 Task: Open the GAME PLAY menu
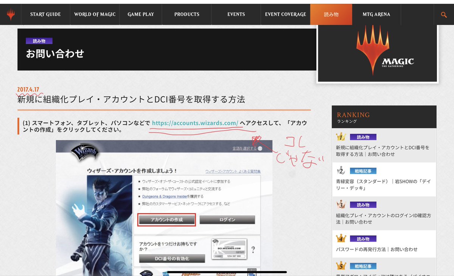tap(141, 14)
